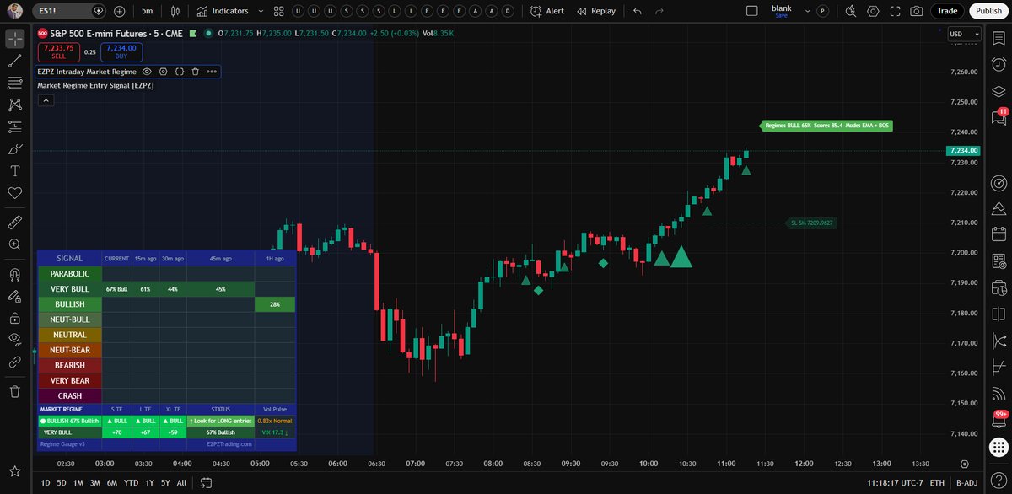
Task: Select the 6M date range
Action: [x=111, y=482]
